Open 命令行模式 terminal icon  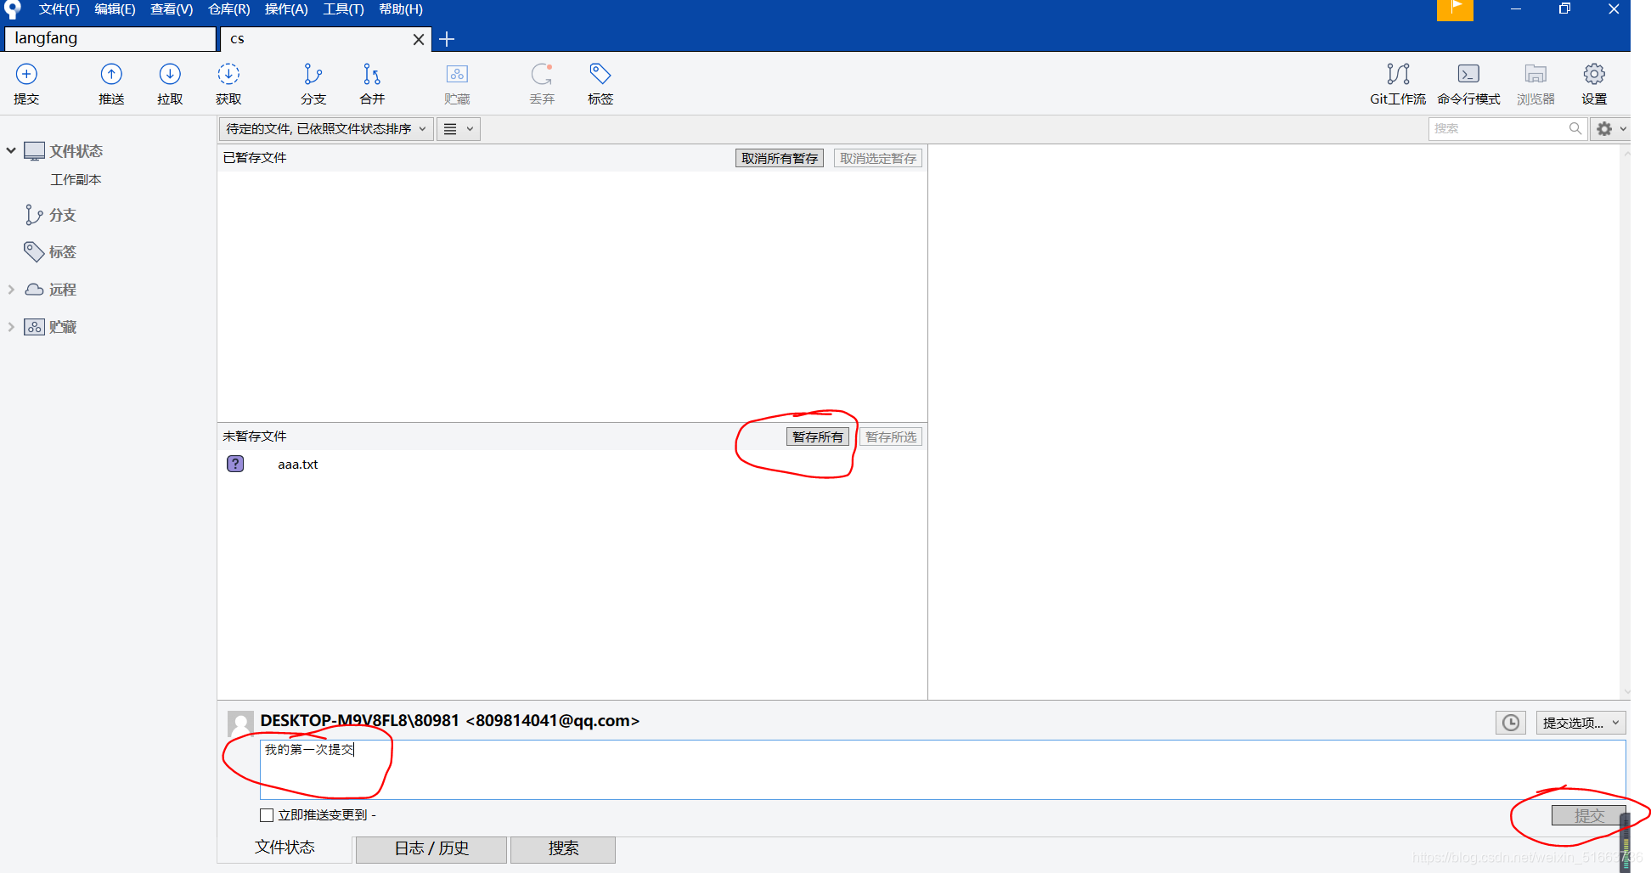[1468, 83]
